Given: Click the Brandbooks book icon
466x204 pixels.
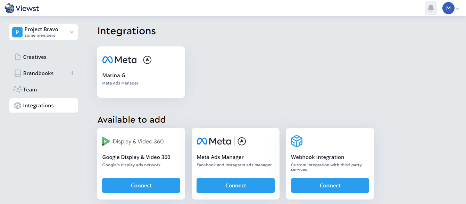Looking at the screenshot, I should (x=17, y=73).
